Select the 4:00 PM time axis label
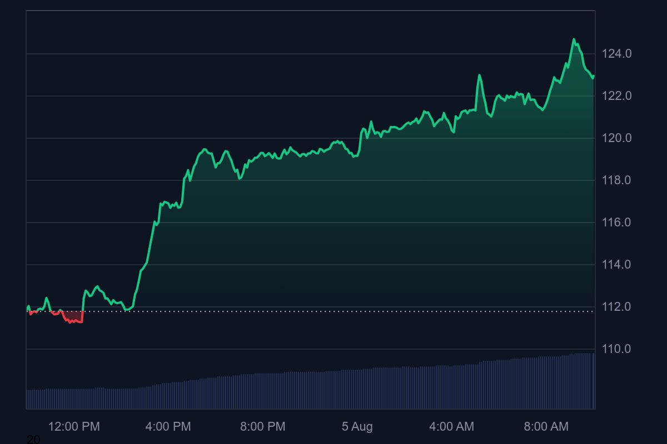This screenshot has height=444, width=667. (168, 427)
